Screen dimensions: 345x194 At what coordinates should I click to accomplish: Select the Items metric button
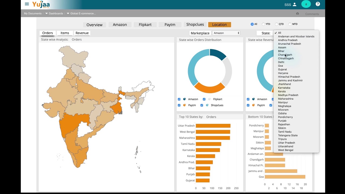[x=65, y=33]
